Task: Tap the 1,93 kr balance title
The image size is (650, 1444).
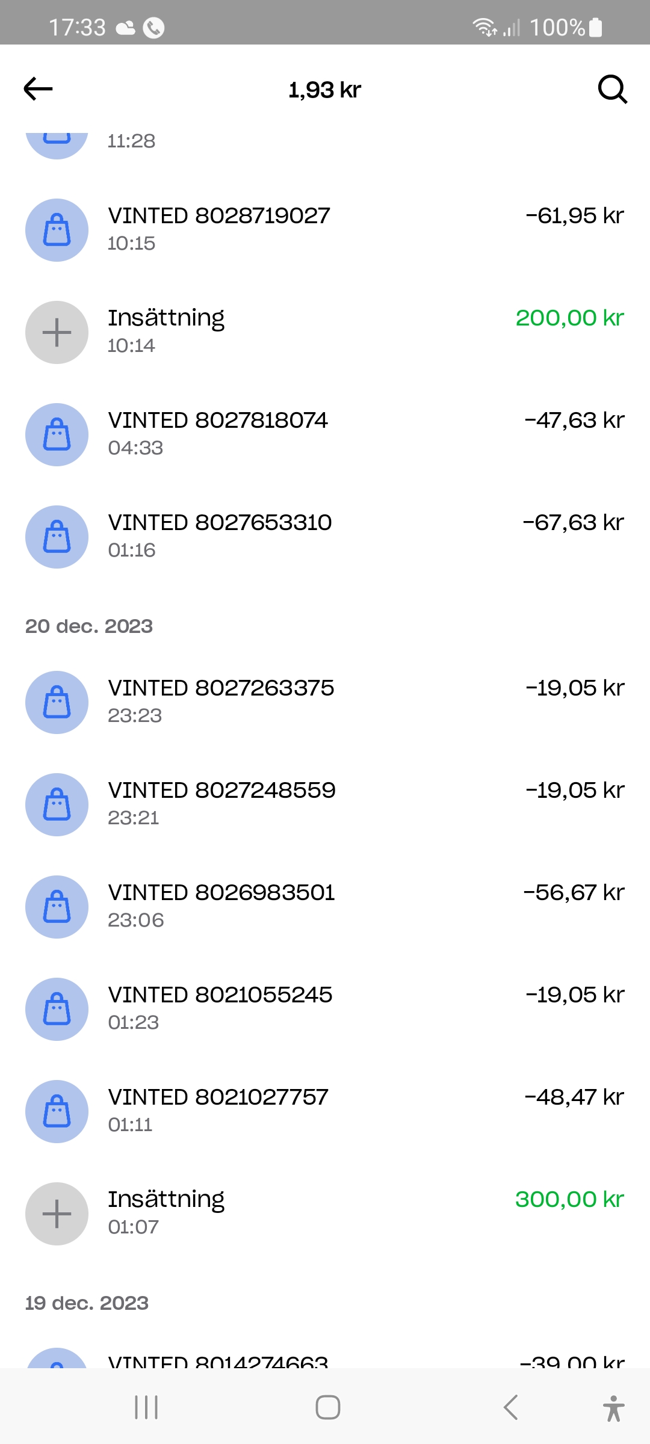Action: click(x=325, y=90)
